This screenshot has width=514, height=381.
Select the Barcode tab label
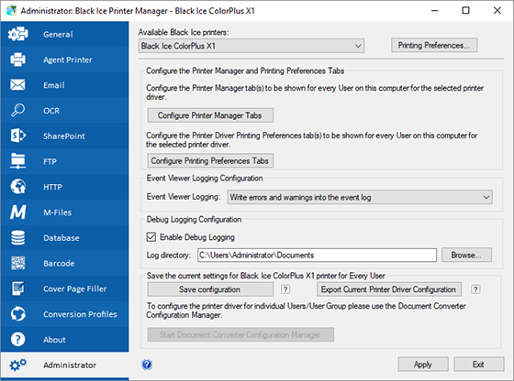59,263
